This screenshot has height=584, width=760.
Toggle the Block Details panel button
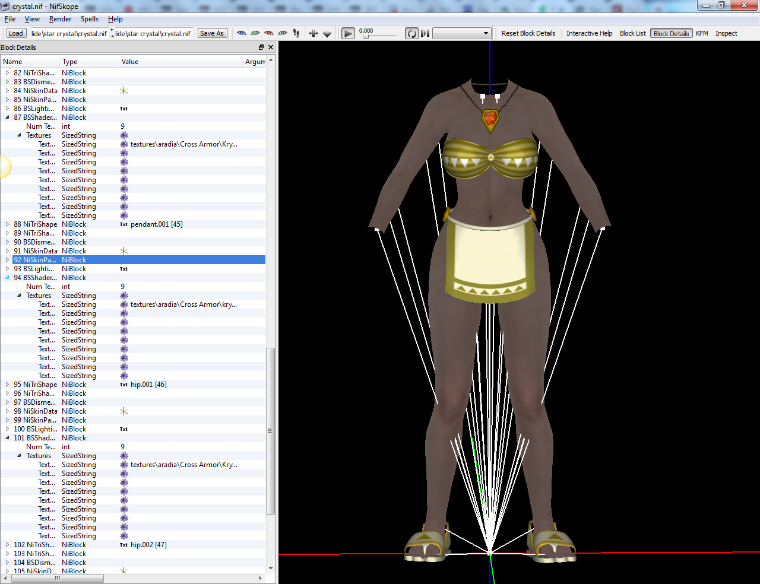672,33
